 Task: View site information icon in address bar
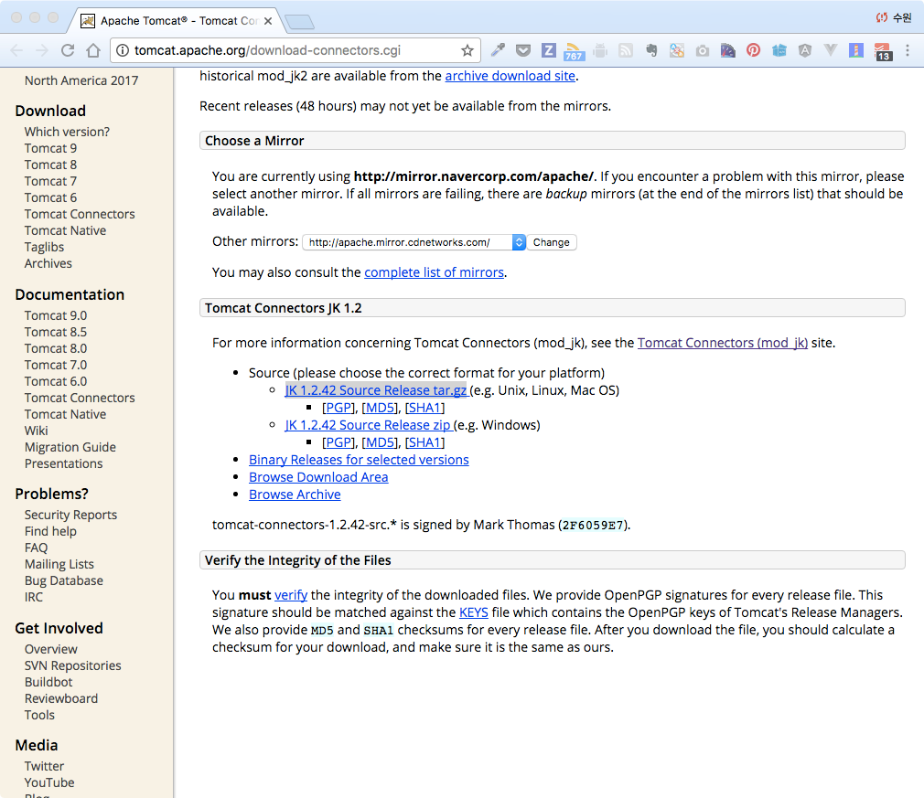tap(123, 50)
